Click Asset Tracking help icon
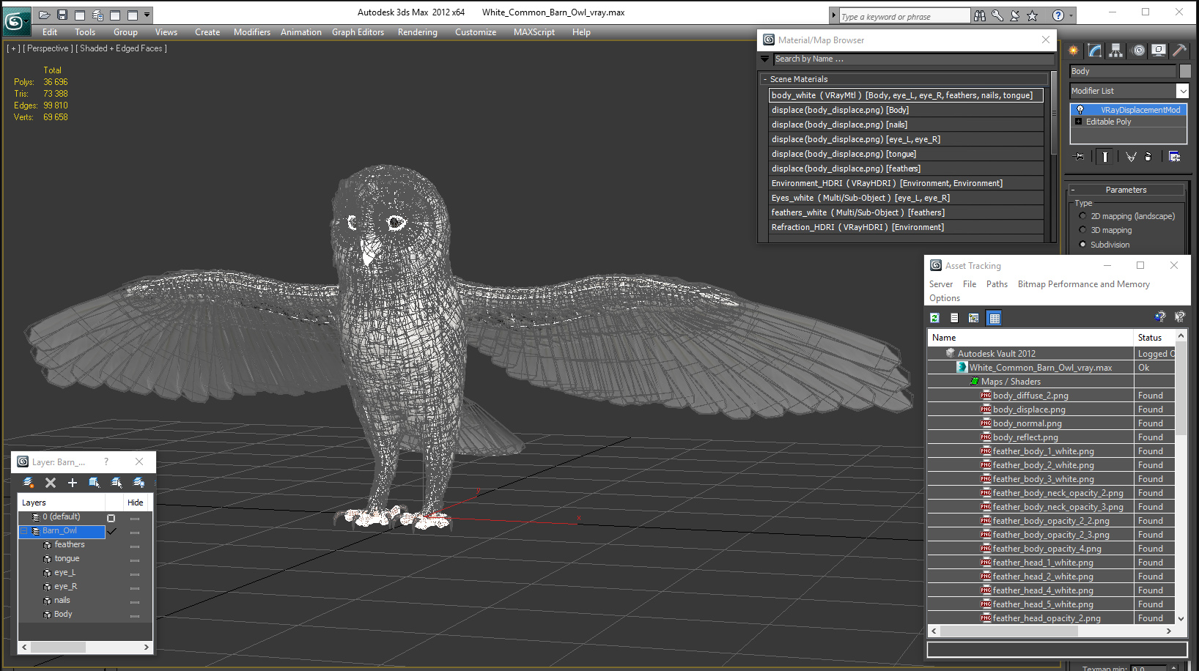This screenshot has width=1199, height=671. tap(1159, 317)
